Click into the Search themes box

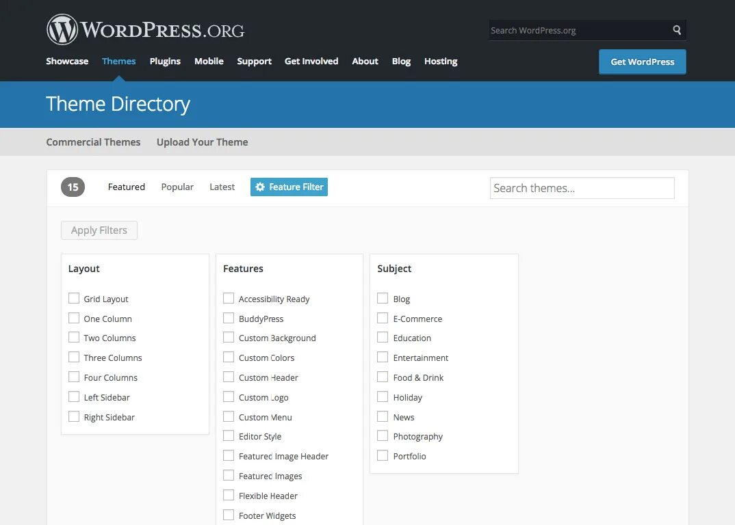coord(582,188)
